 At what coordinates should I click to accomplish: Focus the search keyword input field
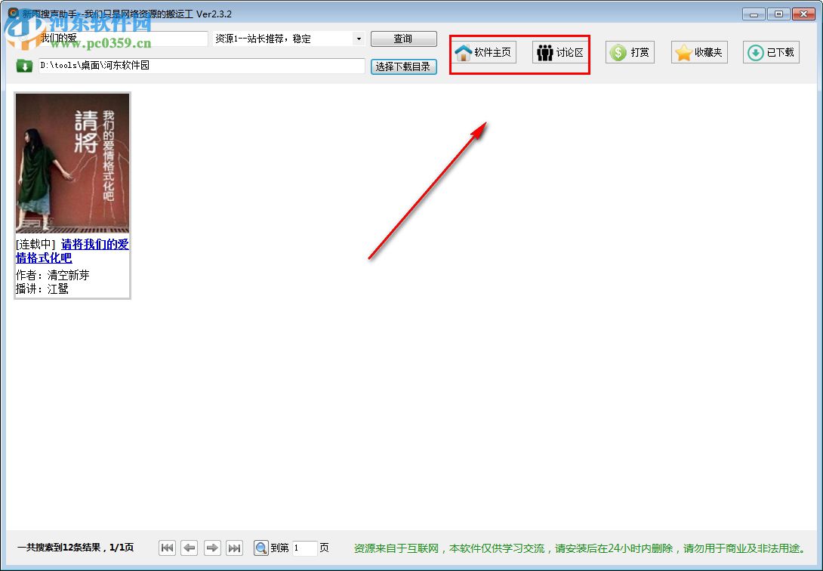coord(123,39)
